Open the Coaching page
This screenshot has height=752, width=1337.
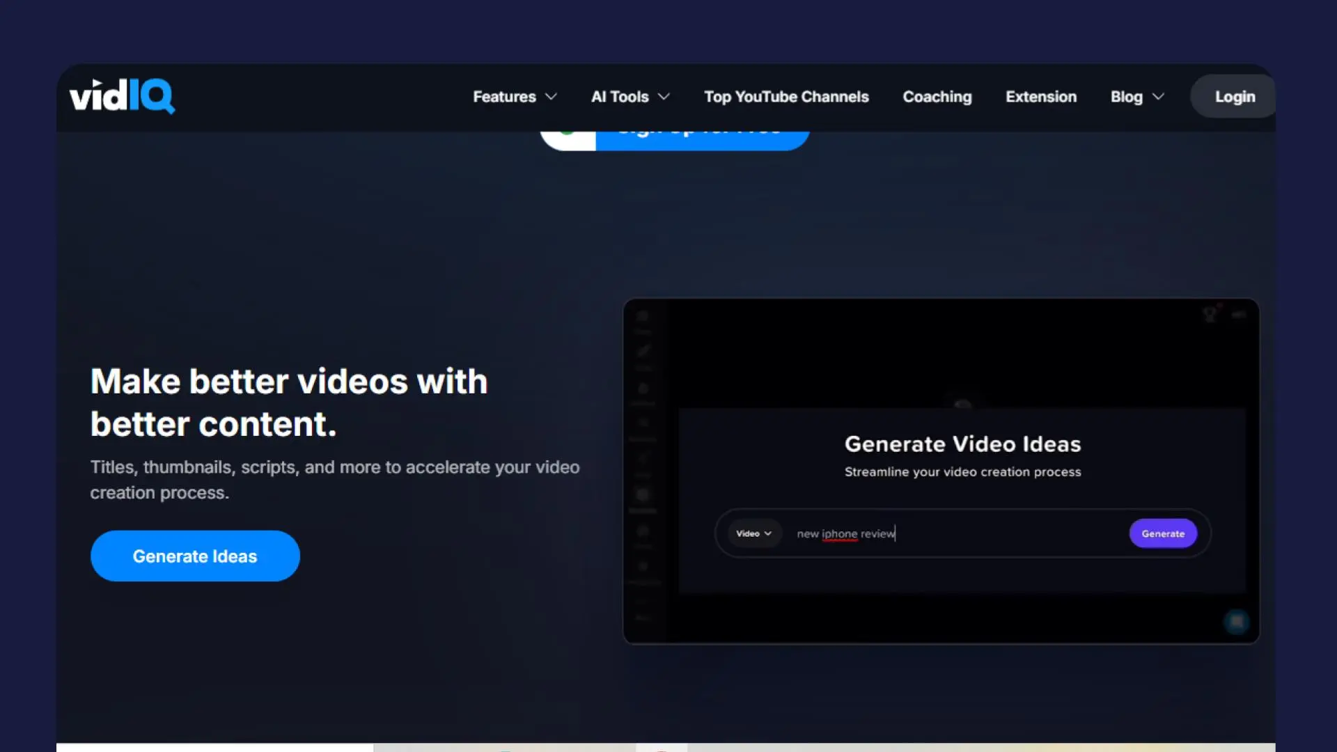click(x=937, y=97)
